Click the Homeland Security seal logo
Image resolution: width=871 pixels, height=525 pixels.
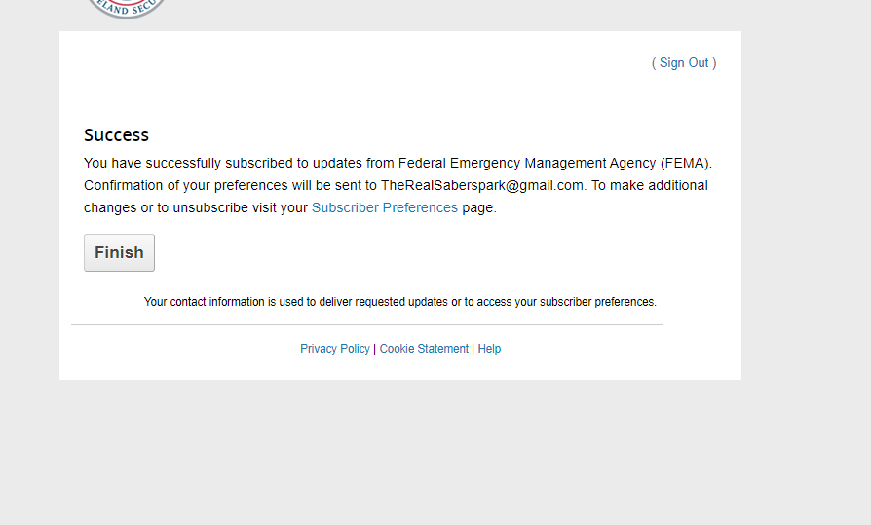click(x=127, y=8)
